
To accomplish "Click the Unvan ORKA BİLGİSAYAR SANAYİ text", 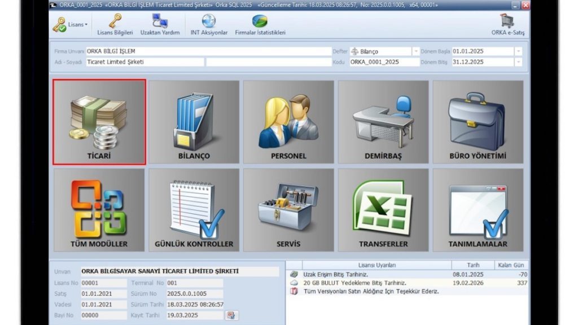I will (160, 271).
